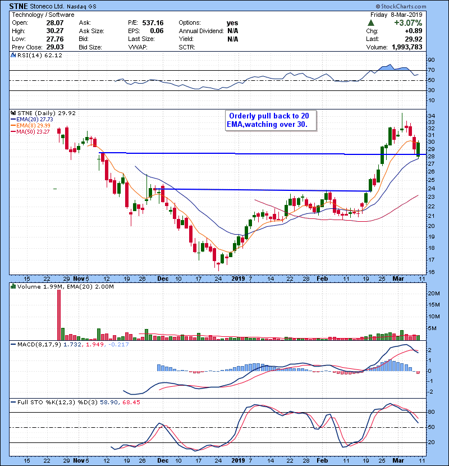Screen dimensions: 449x466
Task: Click the 20M mark on the volume axis
Action: tap(434, 293)
